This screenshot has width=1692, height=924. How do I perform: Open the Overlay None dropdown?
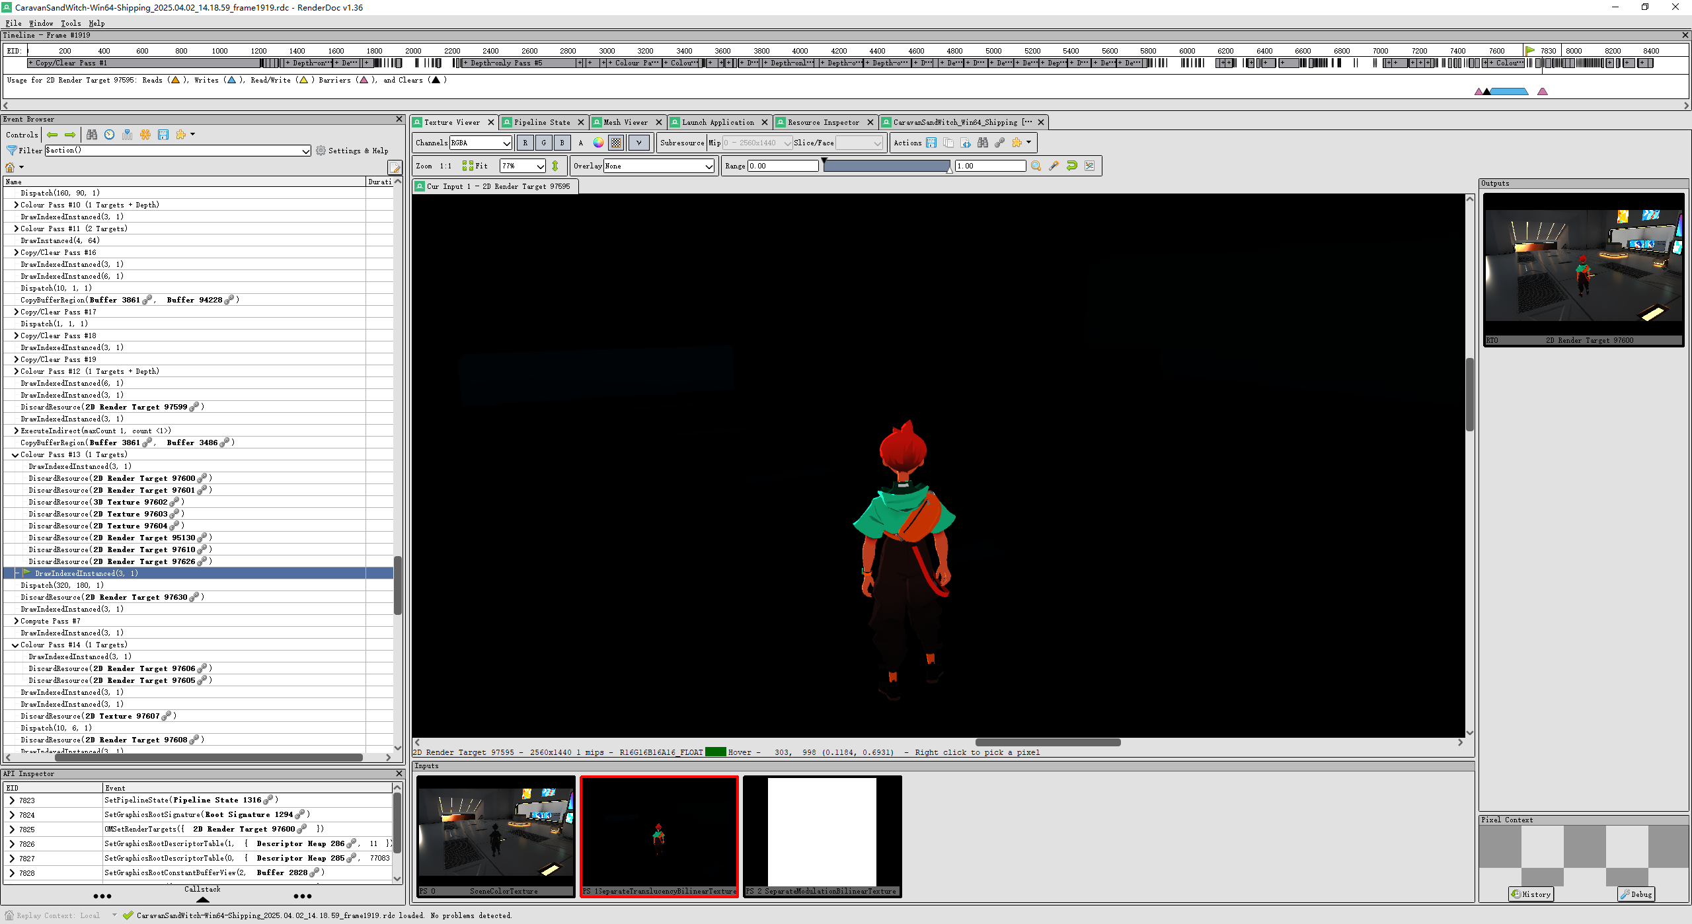pyautogui.click(x=658, y=166)
